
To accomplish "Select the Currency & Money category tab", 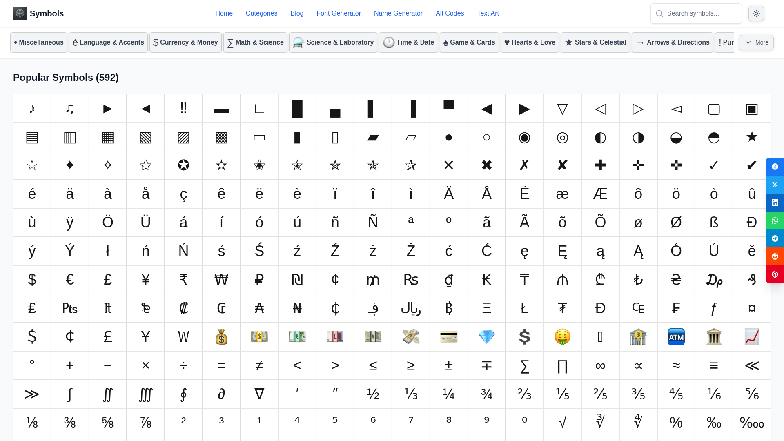I will tap(185, 42).
